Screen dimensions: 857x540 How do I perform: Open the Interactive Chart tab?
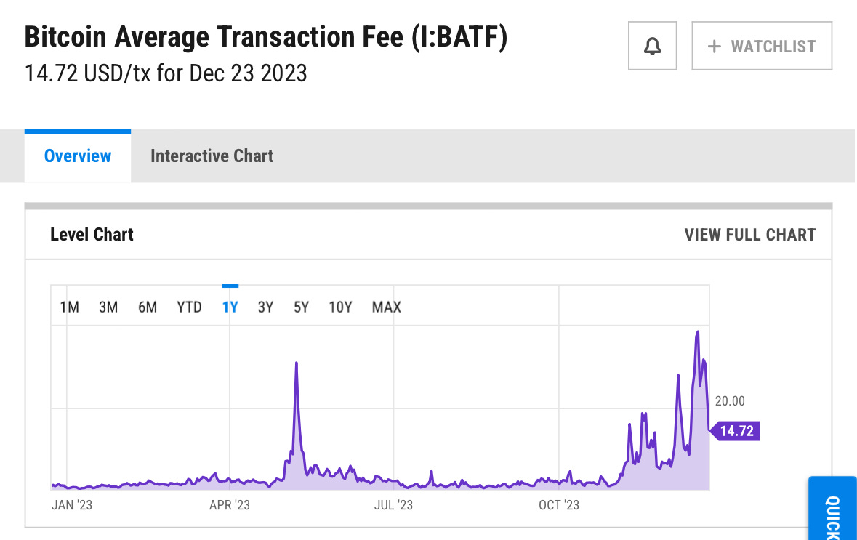pyautogui.click(x=212, y=156)
